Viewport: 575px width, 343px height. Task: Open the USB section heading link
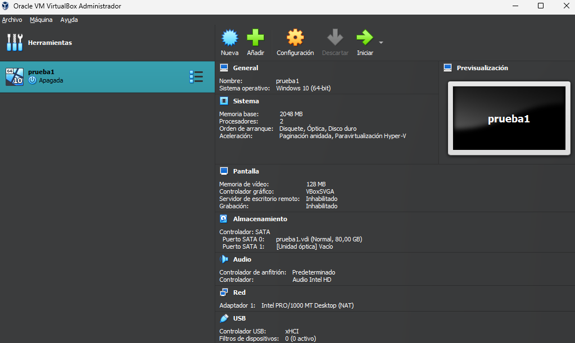pos(239,318)
